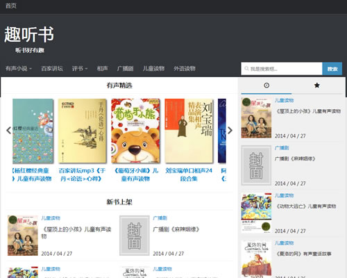347x278 pixels.
Task: Click the 刘宝瑞单口相声24段合集 link
Action: pos(189,174)
